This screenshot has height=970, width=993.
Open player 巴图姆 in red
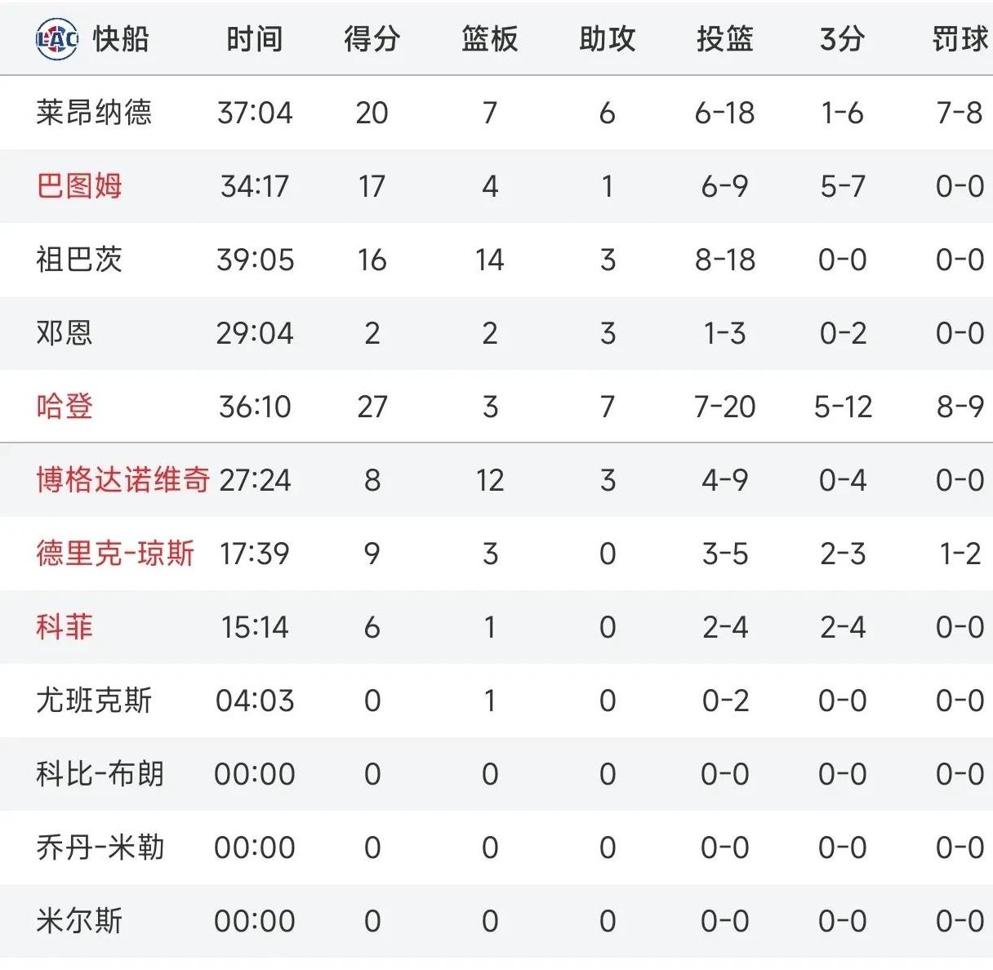pos(79,185)
